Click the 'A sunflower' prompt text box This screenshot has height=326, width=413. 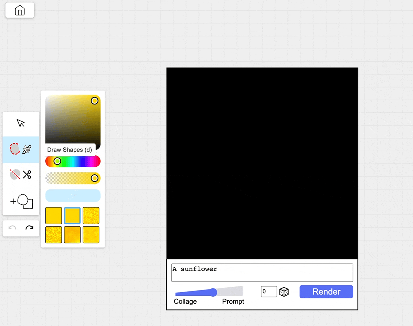coord(262,273)
